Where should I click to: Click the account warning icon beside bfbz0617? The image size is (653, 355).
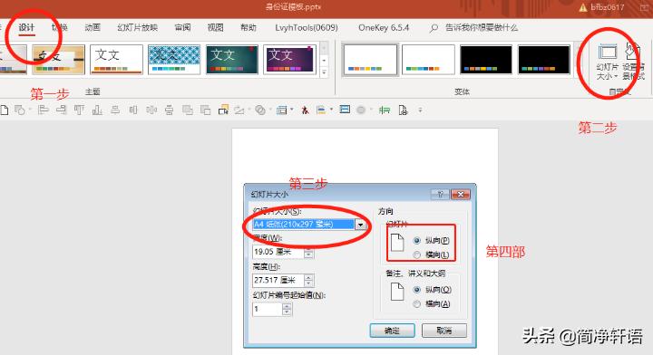click(583, 7)
